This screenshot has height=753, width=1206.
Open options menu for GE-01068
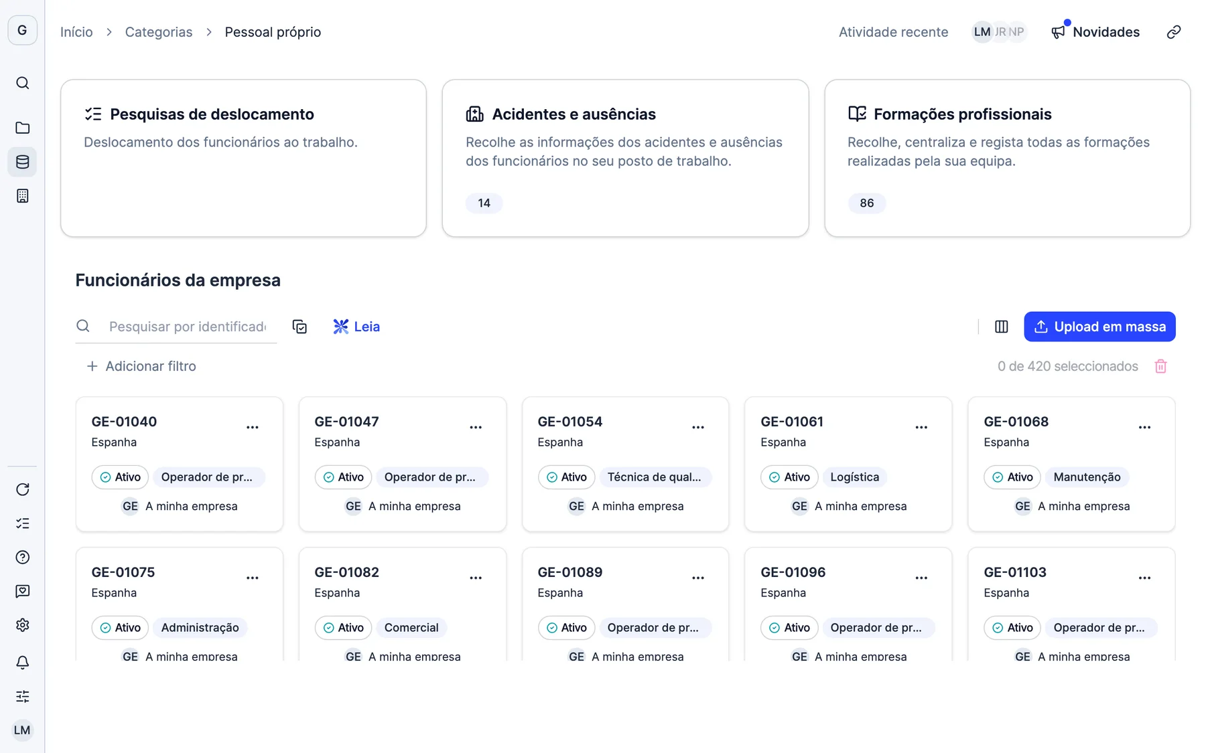tap(1144, 427)
